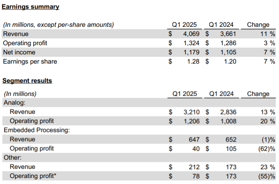Click the Change column header in Segment results

click(258, 94)
